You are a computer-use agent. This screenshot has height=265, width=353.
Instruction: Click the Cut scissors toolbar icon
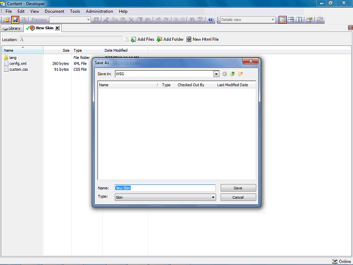tap(106, 20)
